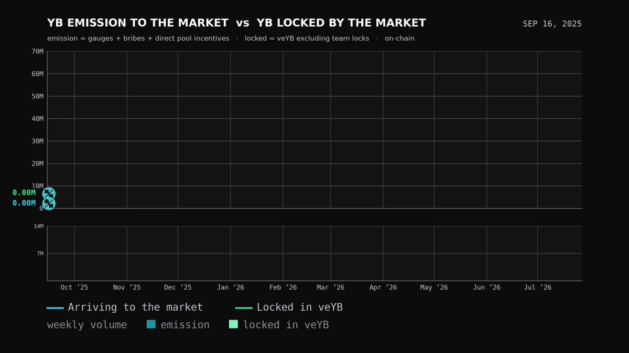Click the upper YB logo marker beside green 0.00M

pyautogui.click(x=49, y=194)
